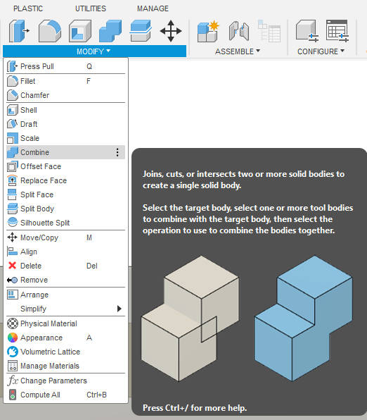Collapse the MODIFY dropdown menu
Image resolution: width=367 pixels, height=420 pixels.
pyautogui.click(x=94, y=51)
